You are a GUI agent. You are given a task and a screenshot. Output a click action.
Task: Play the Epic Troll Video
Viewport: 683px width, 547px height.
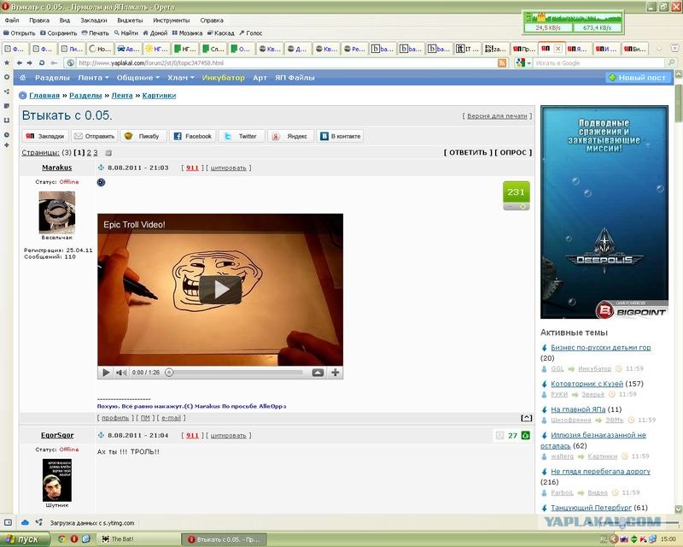point(220,289)
